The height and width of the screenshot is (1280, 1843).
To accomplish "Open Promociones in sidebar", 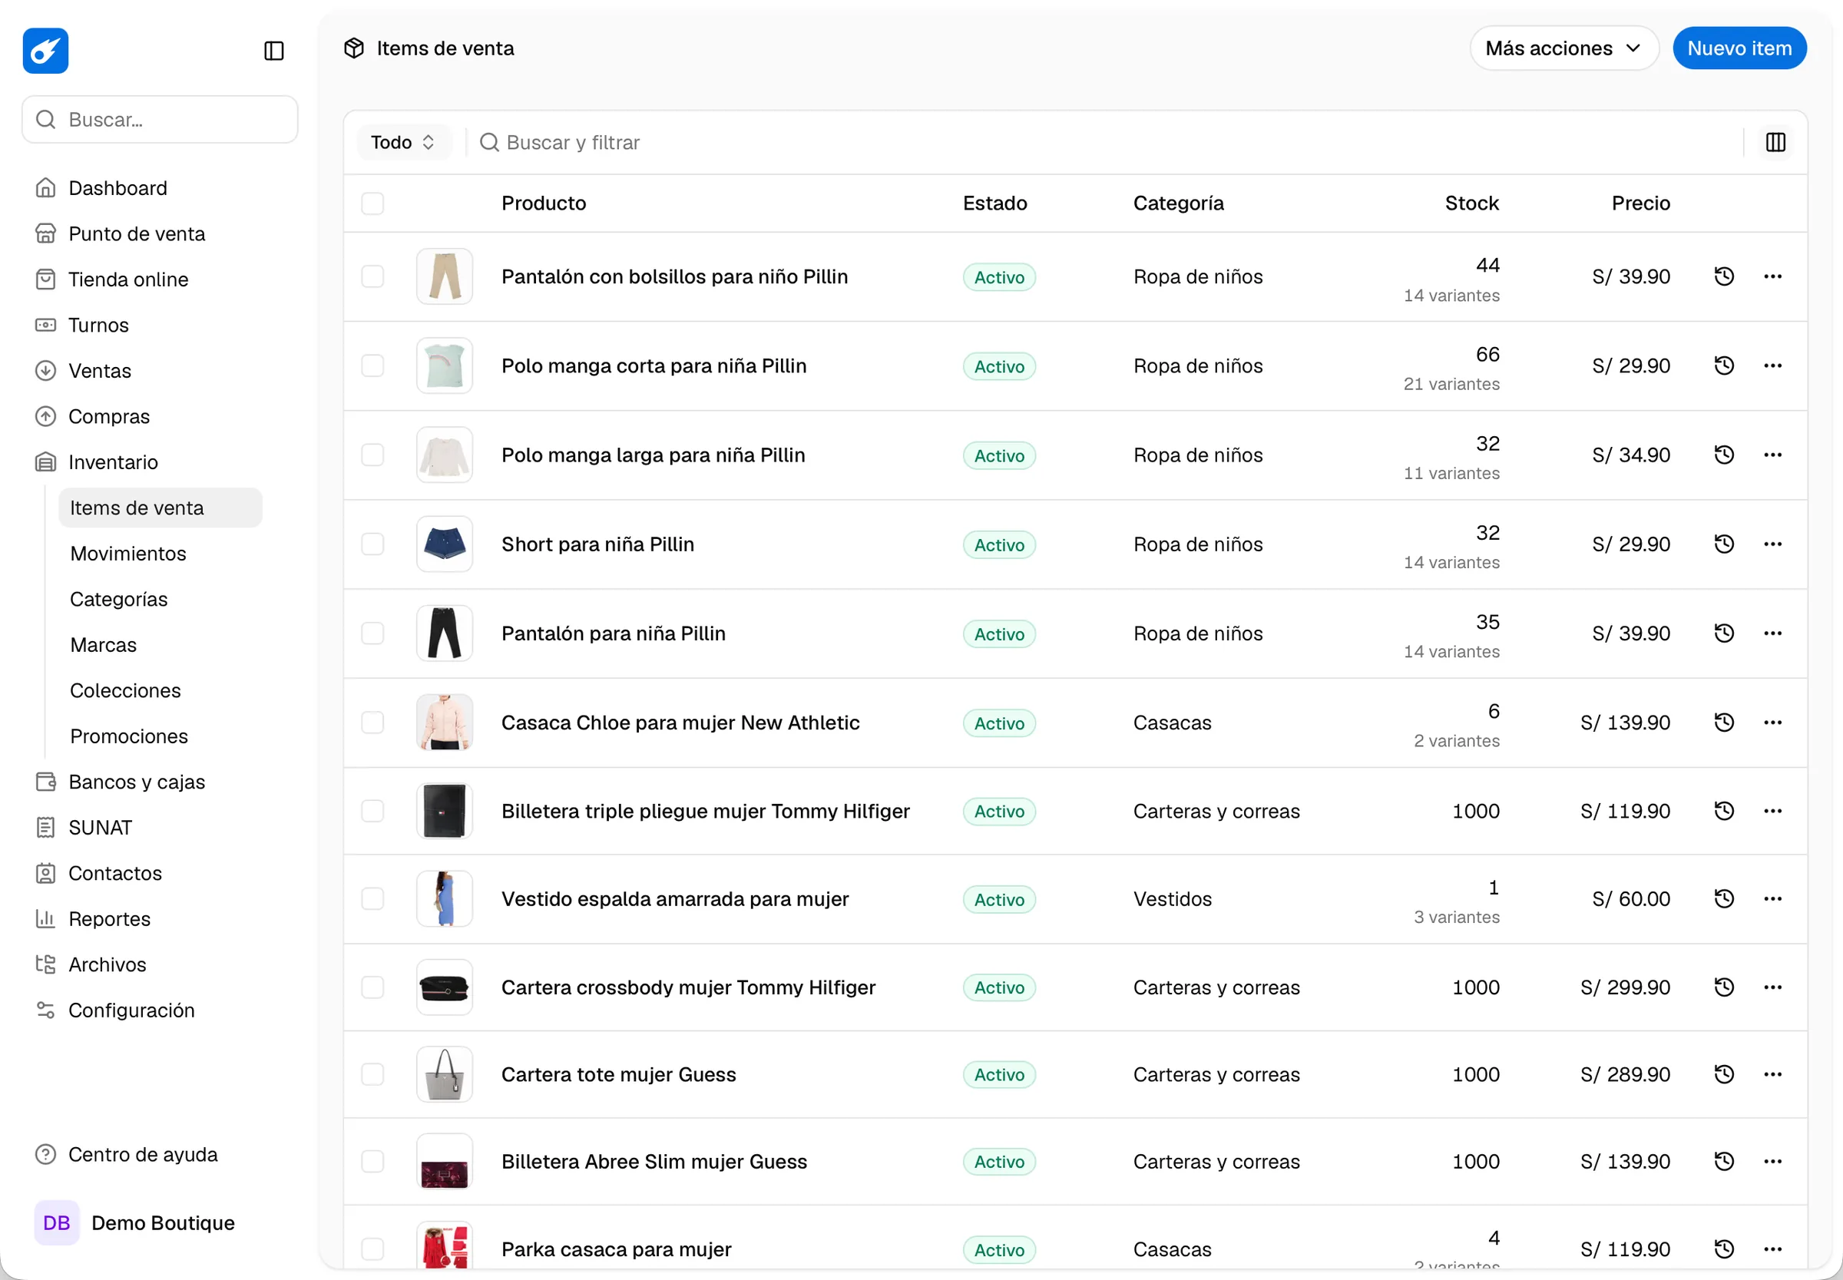I will 129,736.
